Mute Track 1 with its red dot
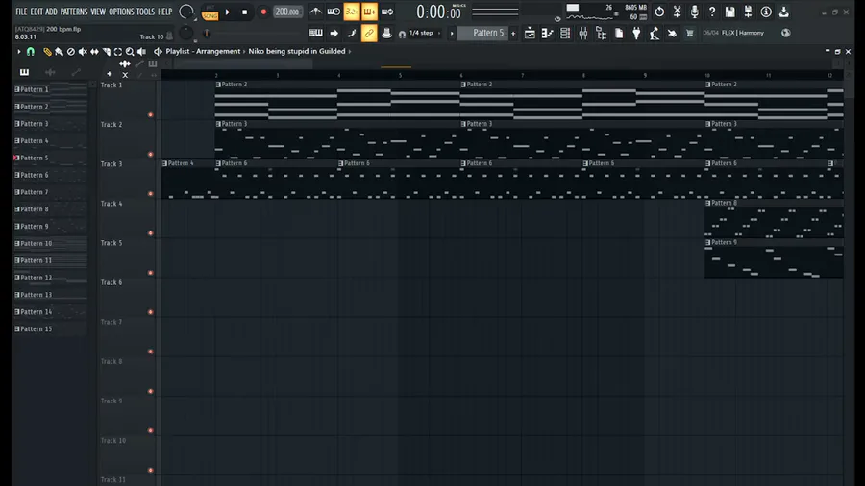This screenshot has width=865, height=486. (x=150, y=114)
